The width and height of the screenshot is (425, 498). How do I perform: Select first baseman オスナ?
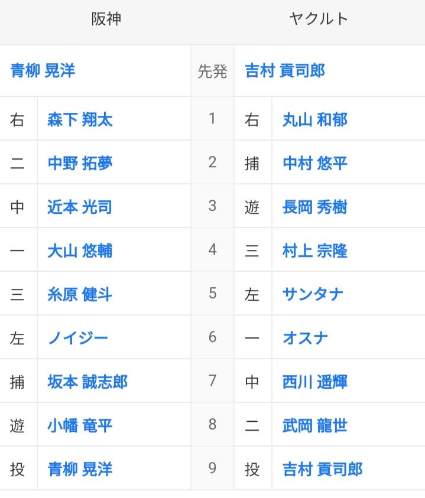(x=305, y=338)
